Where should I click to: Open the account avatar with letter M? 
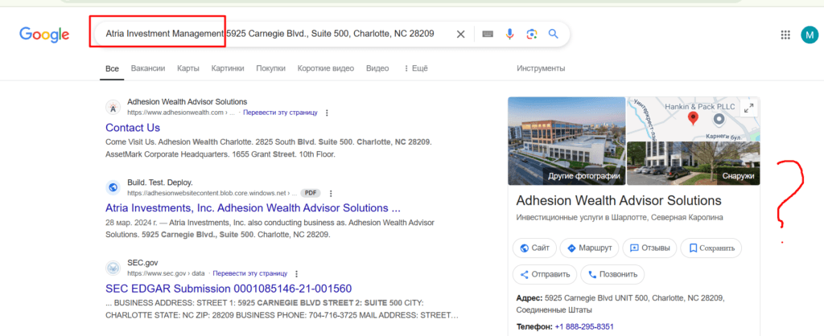click(x=810, y=35)
